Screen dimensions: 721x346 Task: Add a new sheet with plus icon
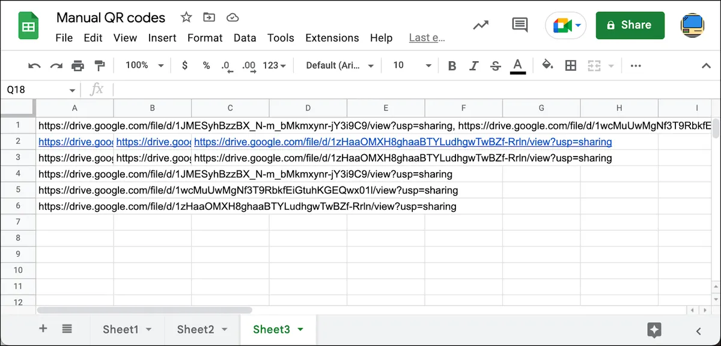point(43,329)
